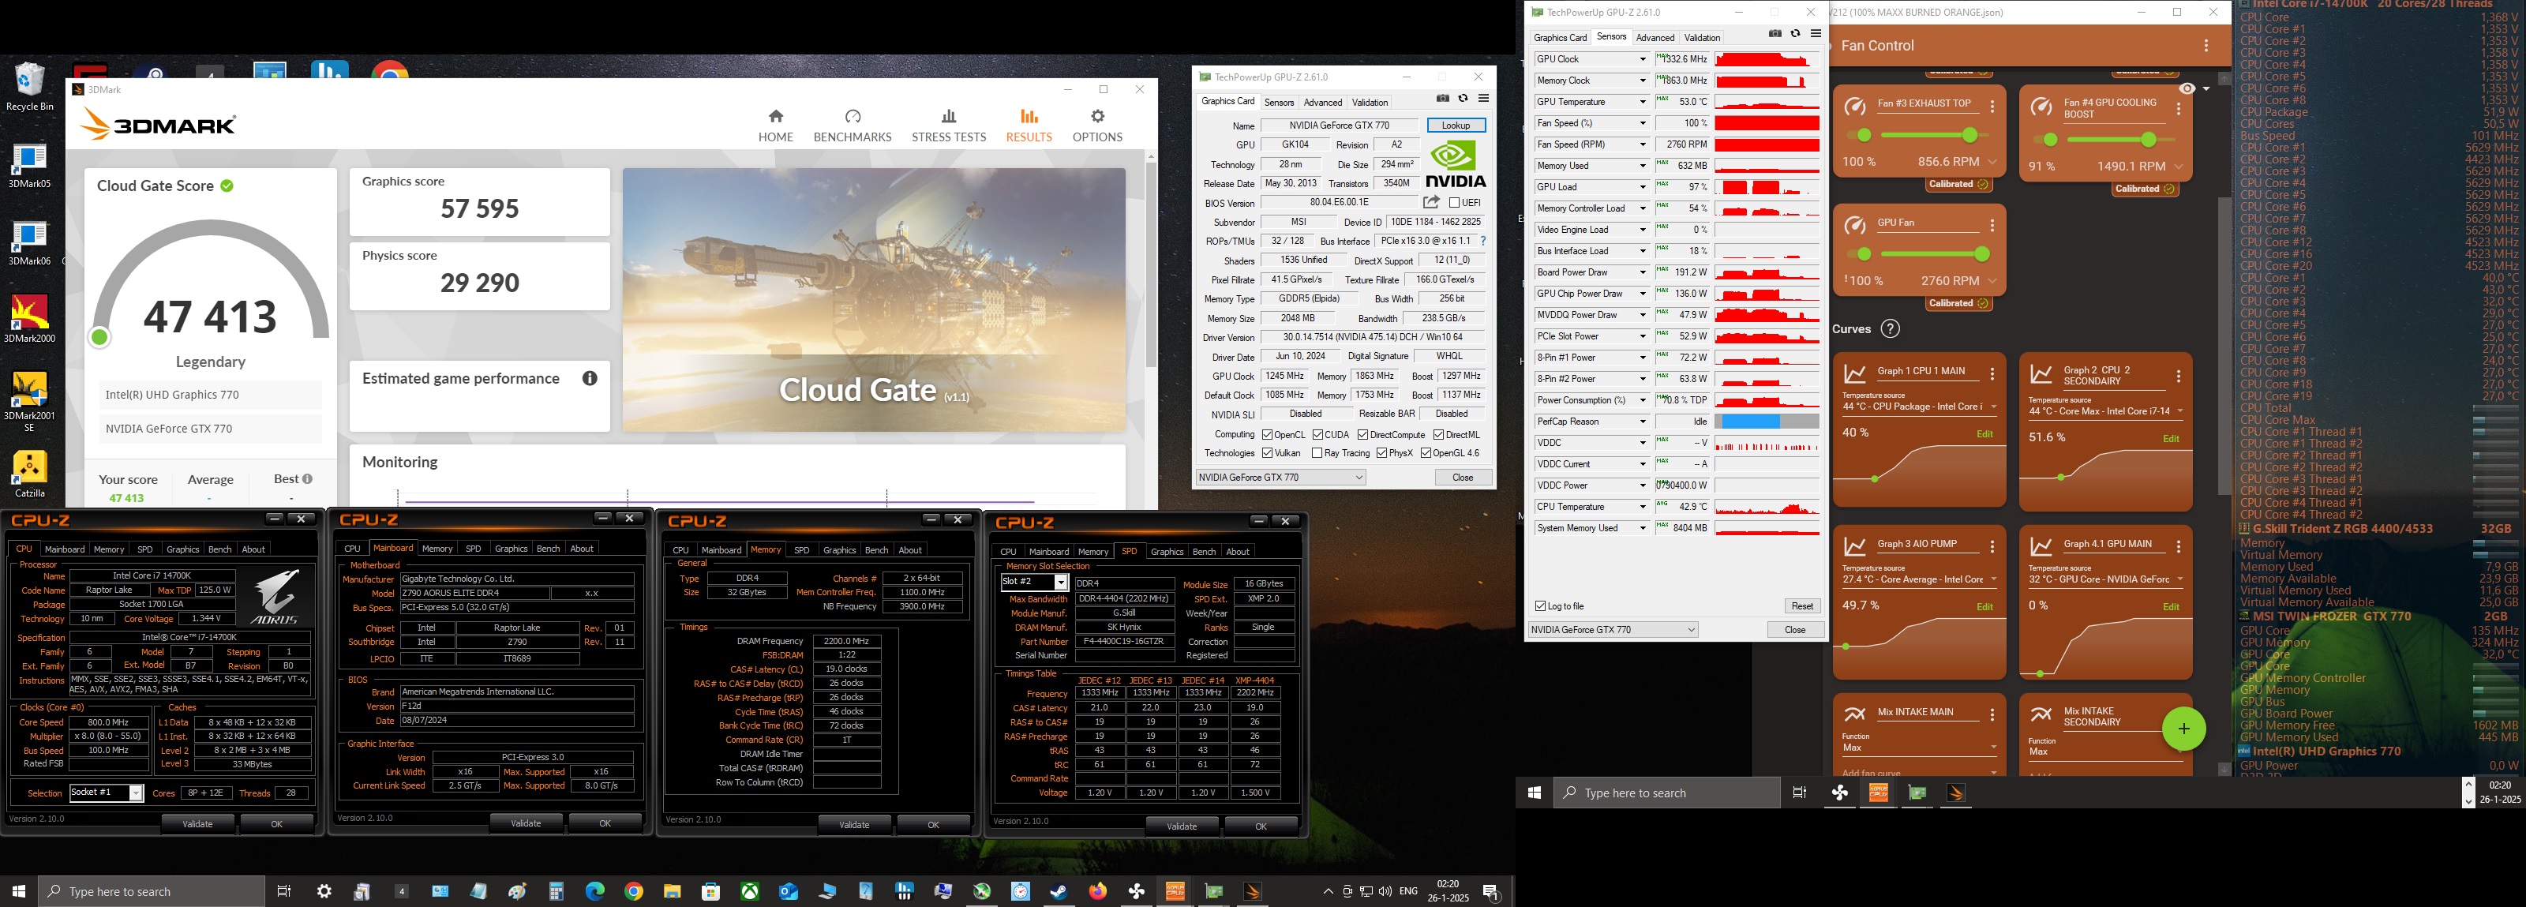2526x907 pixels.
Task: Toggle CUDA checkbox in GPU-Z
Action: pyautogui.click(x=1318, y=434)
